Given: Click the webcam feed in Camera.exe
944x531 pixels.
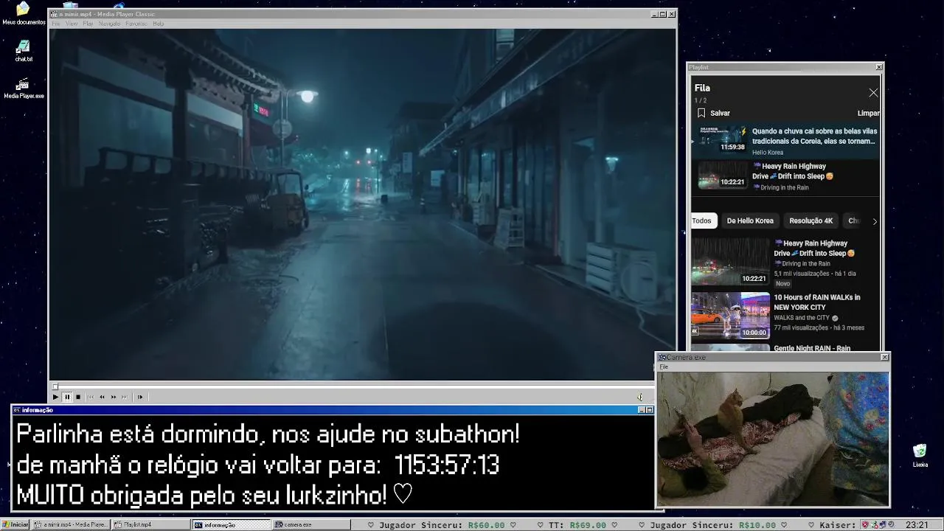Looking at the screenshot, I should [x=773, y=439].
